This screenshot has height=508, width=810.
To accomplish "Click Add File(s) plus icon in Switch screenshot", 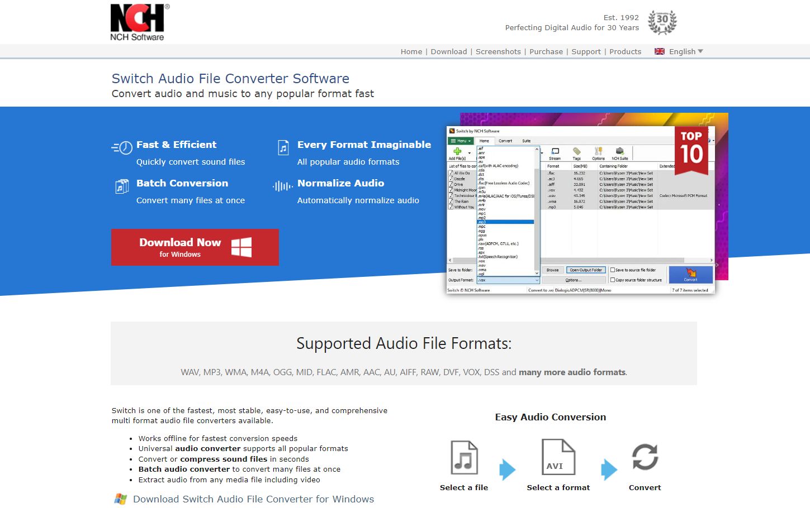I will pos(457,151).
